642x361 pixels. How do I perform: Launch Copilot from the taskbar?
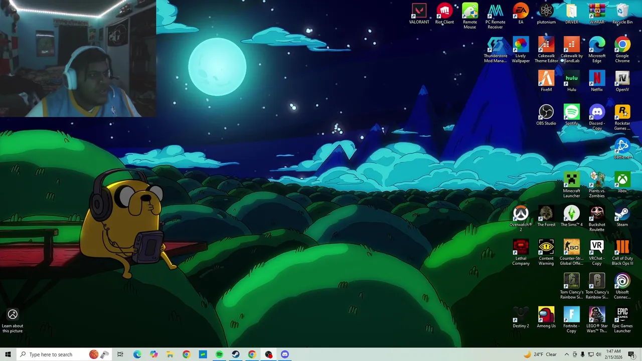pyautogui.click(x=153, y=354)
